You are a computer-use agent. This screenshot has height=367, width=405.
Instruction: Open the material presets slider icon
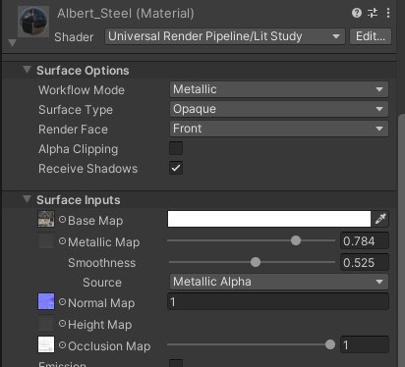tap(373, 13)
